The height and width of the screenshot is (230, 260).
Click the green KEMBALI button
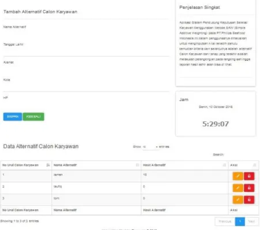point(33,117)
